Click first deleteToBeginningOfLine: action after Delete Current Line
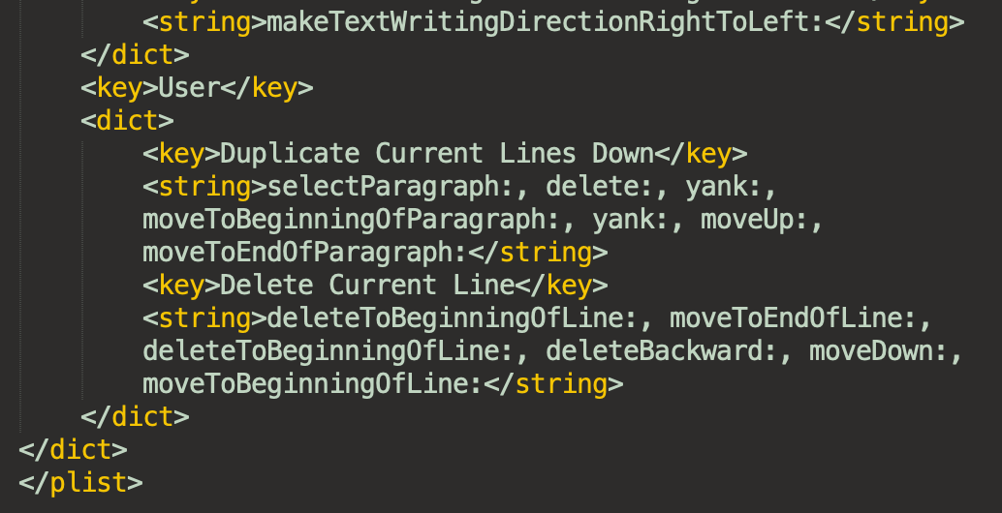Viewport: 1002px width, 513px height. pos(454,319)
